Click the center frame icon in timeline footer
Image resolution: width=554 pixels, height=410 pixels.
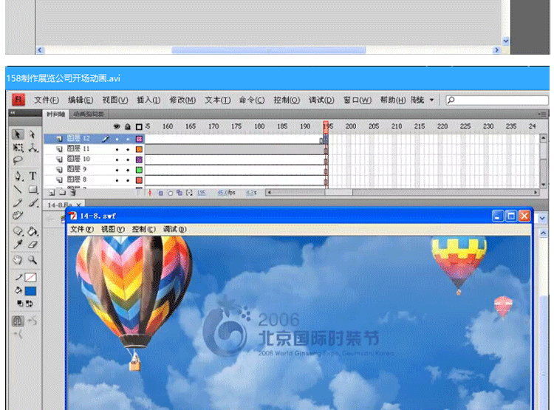tap(150, 193)
